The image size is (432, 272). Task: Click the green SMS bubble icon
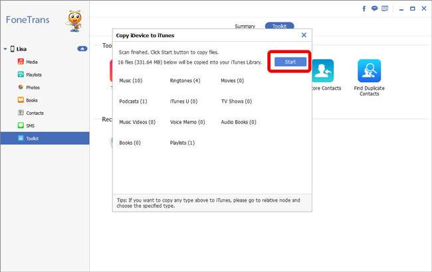click(x=21, y=125)
